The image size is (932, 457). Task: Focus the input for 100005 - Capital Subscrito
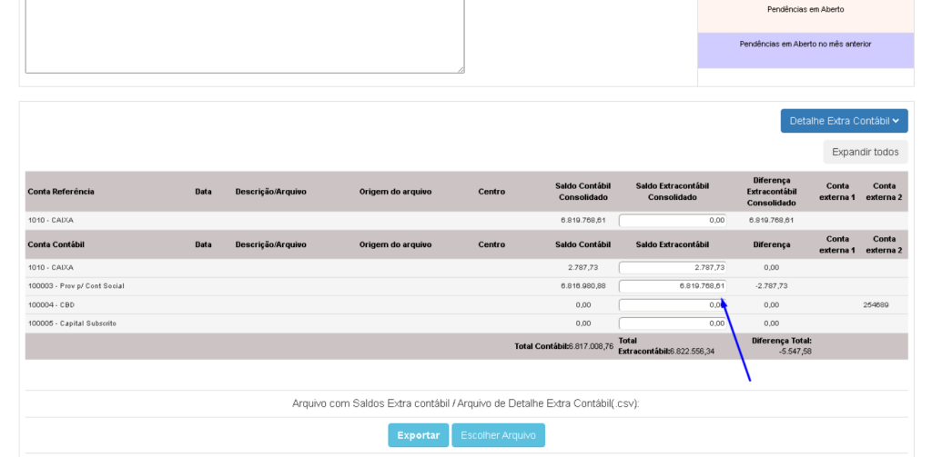pyautogui.click(x=672, y=323)
